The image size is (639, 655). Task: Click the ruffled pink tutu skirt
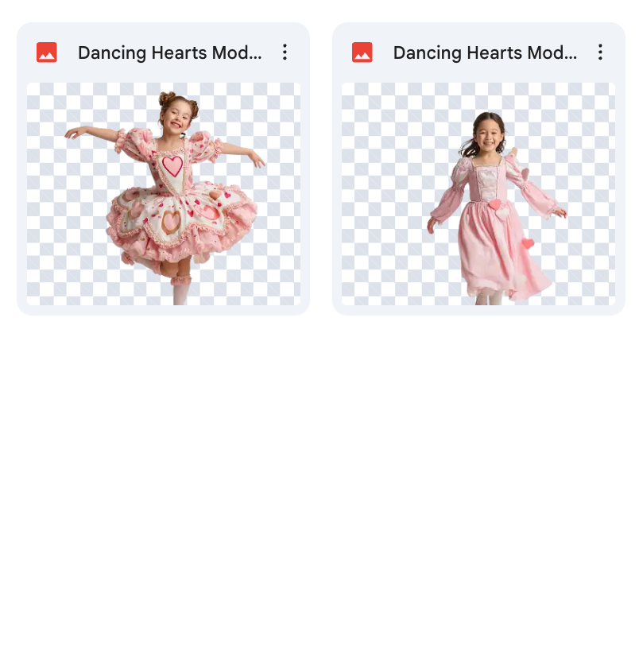pos(182,222)
